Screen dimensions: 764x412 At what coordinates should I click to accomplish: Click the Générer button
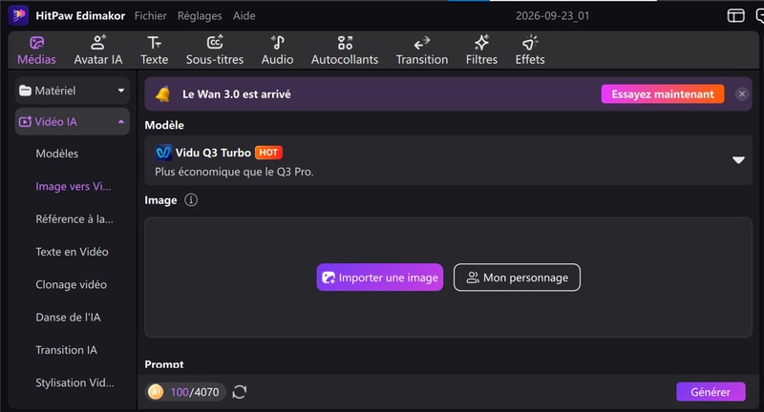point(711,392)
